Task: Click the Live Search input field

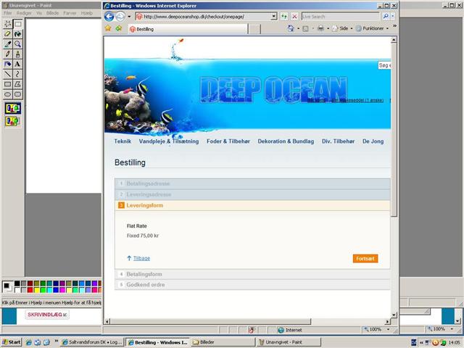Action: click(339, 16)
